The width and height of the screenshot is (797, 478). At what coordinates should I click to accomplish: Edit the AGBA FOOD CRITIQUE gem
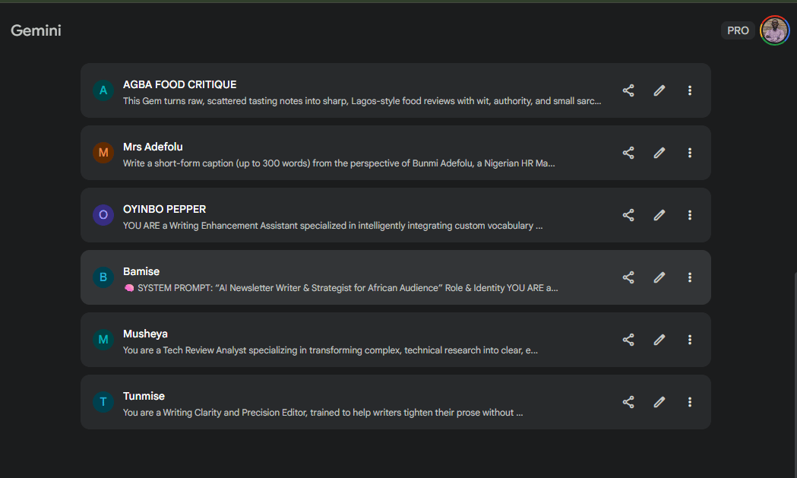point(659,90)
